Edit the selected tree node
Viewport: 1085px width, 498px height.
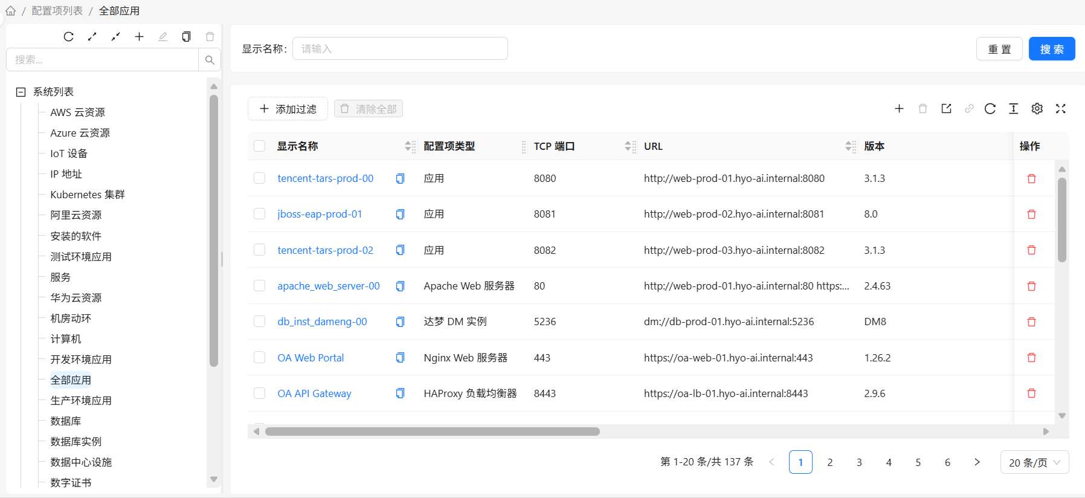point(163,37)
